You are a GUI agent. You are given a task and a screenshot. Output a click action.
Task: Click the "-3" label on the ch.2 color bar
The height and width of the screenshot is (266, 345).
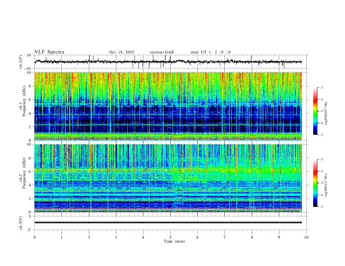(x=321, y=160)
